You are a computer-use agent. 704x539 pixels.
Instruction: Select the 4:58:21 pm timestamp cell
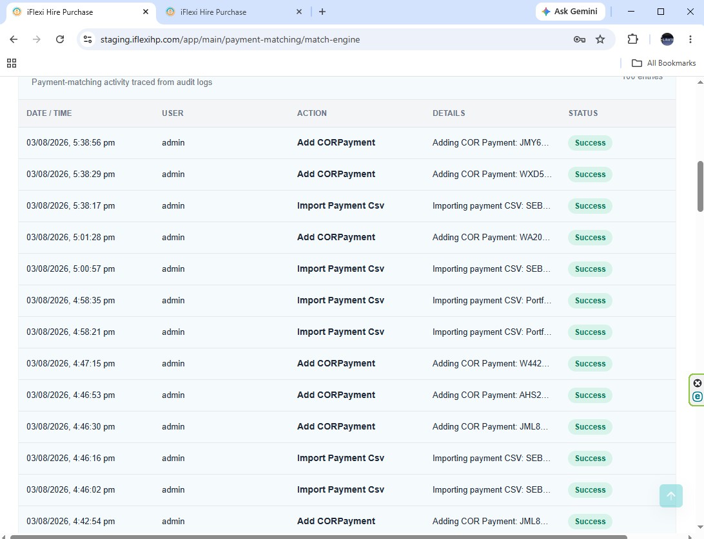pyautogui.click(x=70, y=332)
